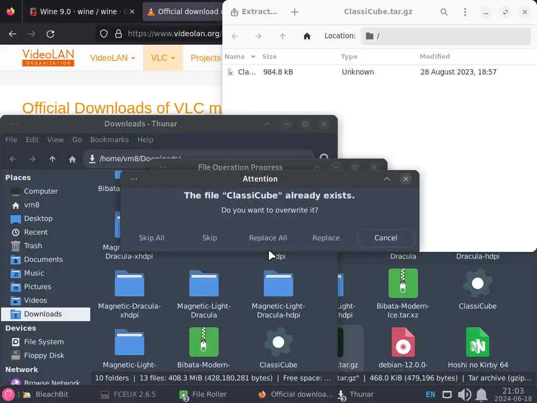Select Hoshi no Kirby 64 file icon
Image resolution: width=537 pixels, height=403 pixels.
pos(477,342)
